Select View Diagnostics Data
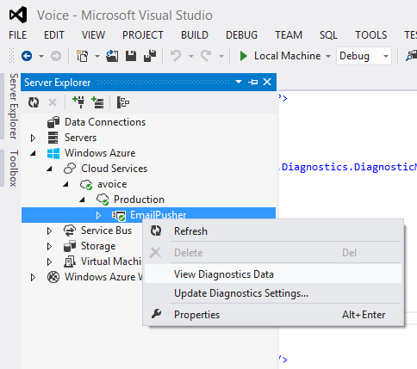417x369 pixels. (273, 274)
